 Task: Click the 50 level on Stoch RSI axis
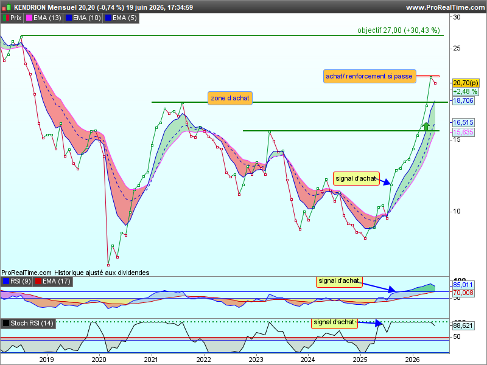[x=457, y=337]
